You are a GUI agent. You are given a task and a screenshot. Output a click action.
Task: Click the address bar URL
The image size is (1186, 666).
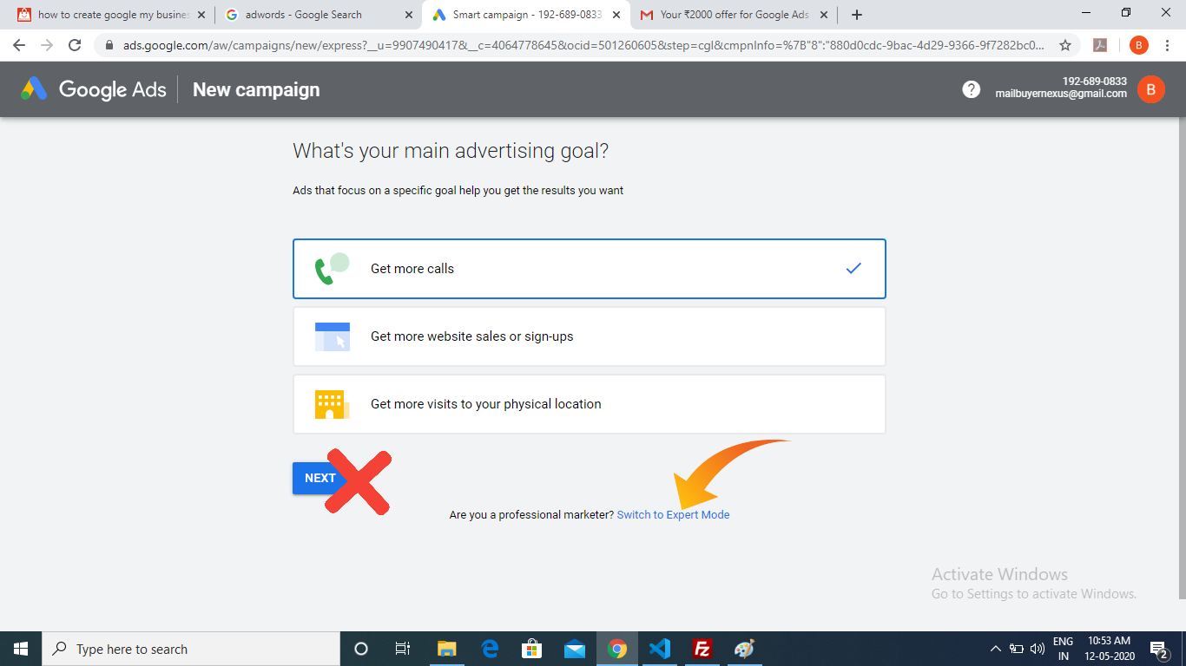[583, 45]
